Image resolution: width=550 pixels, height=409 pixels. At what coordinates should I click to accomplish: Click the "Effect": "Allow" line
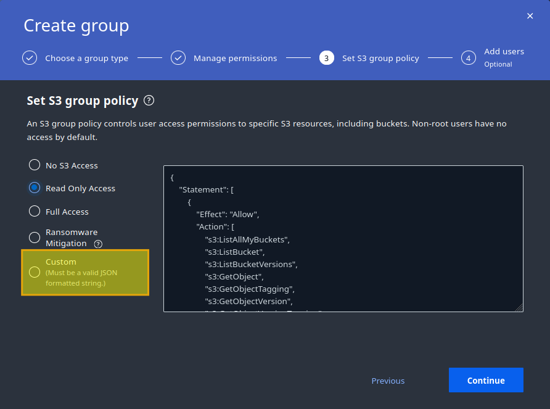point(228,215)
